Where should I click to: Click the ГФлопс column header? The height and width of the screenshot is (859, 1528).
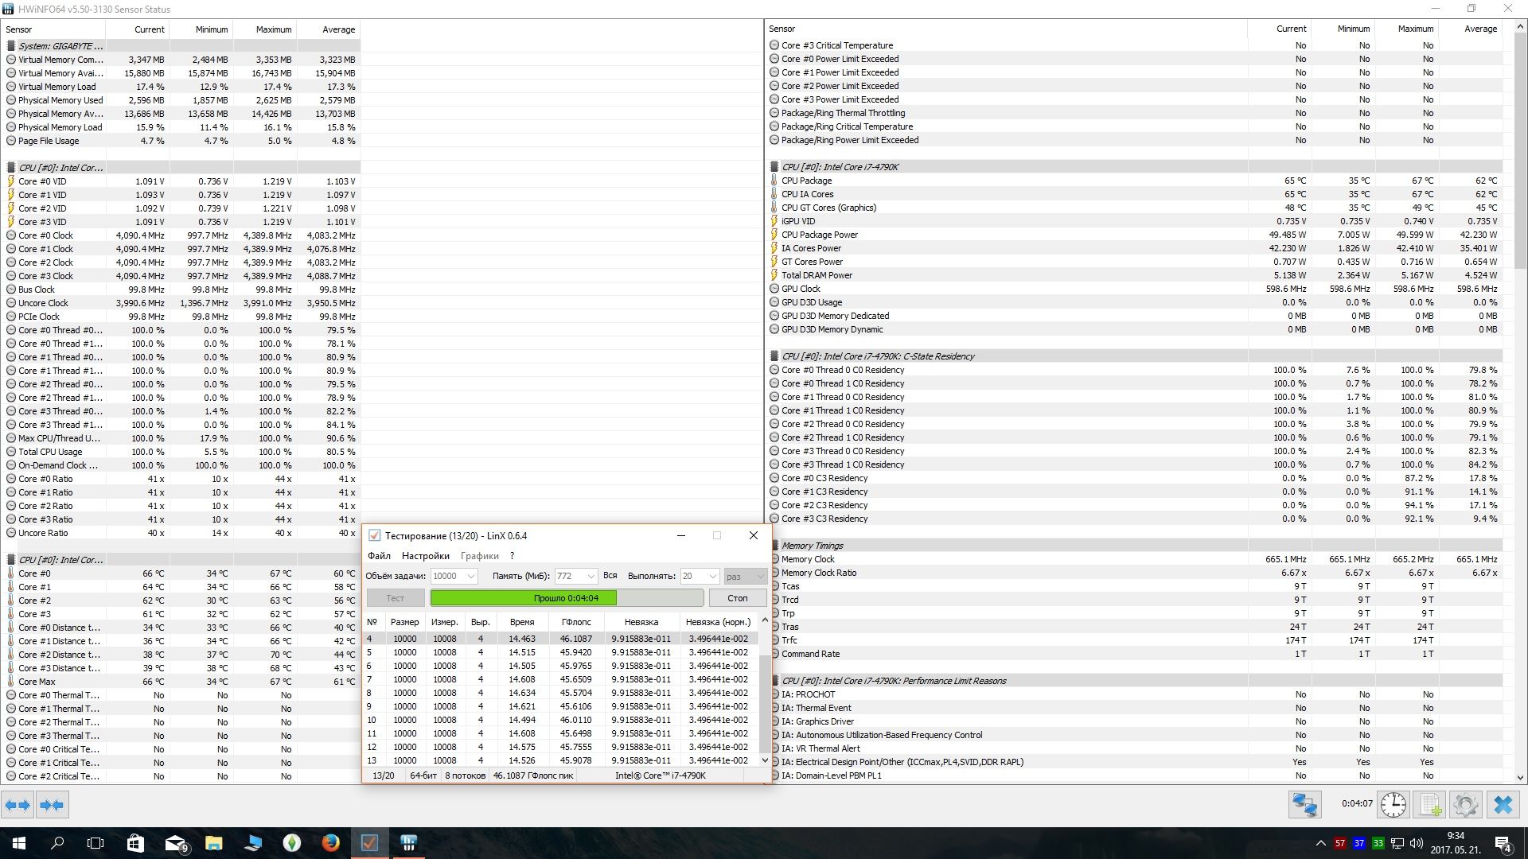click(x=576, y=622)
